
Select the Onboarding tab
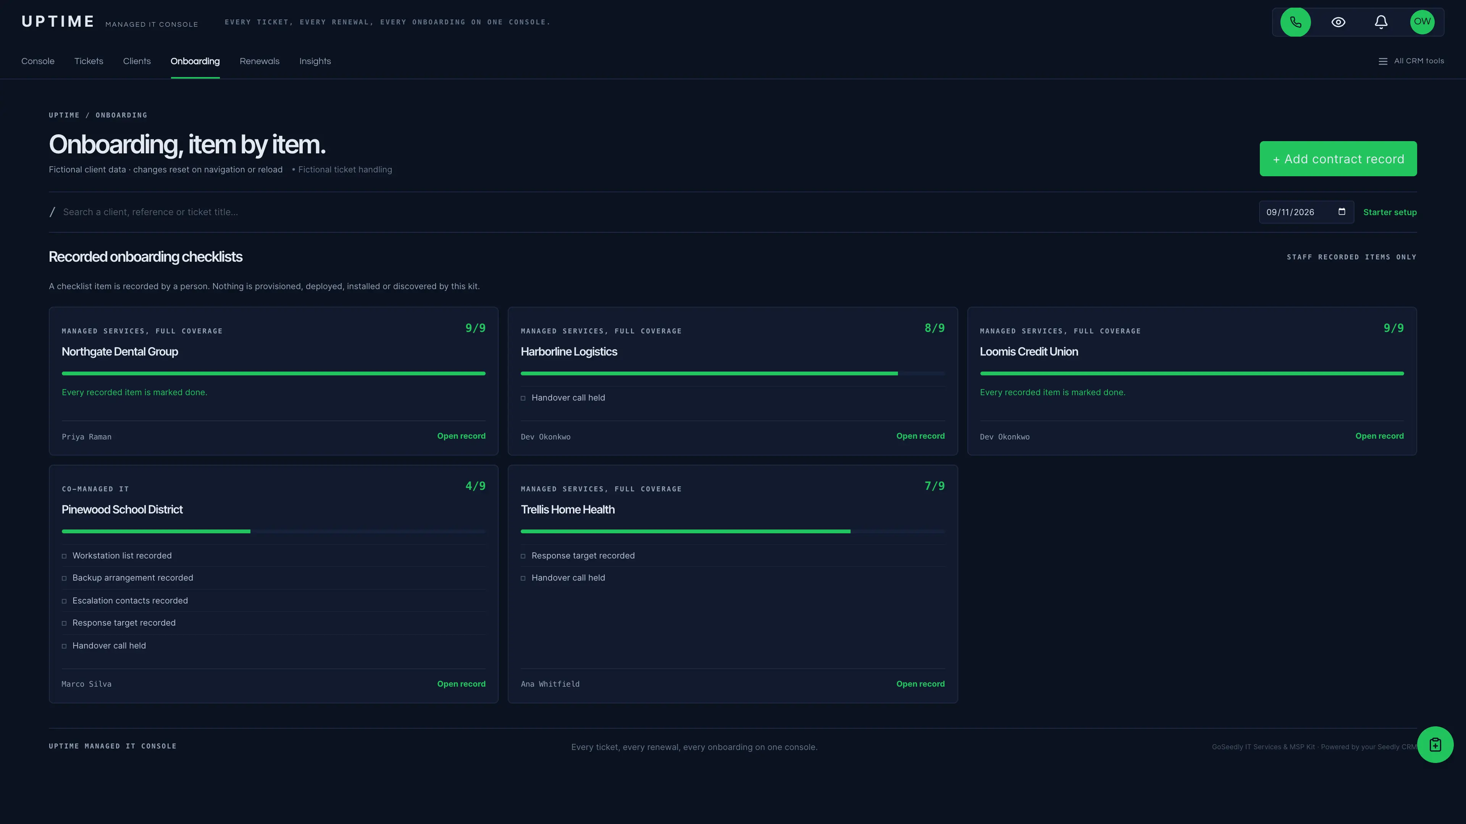[195, 61]
